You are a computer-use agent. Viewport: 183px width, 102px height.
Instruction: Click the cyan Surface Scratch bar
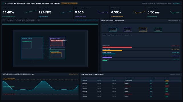coord(109,54)
